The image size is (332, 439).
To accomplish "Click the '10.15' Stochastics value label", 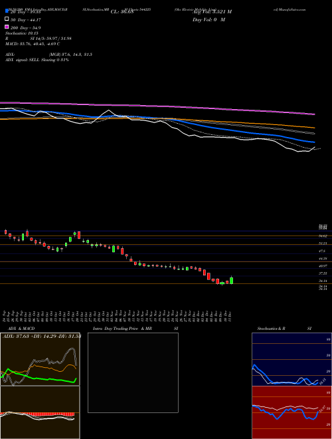I will 323,381.
